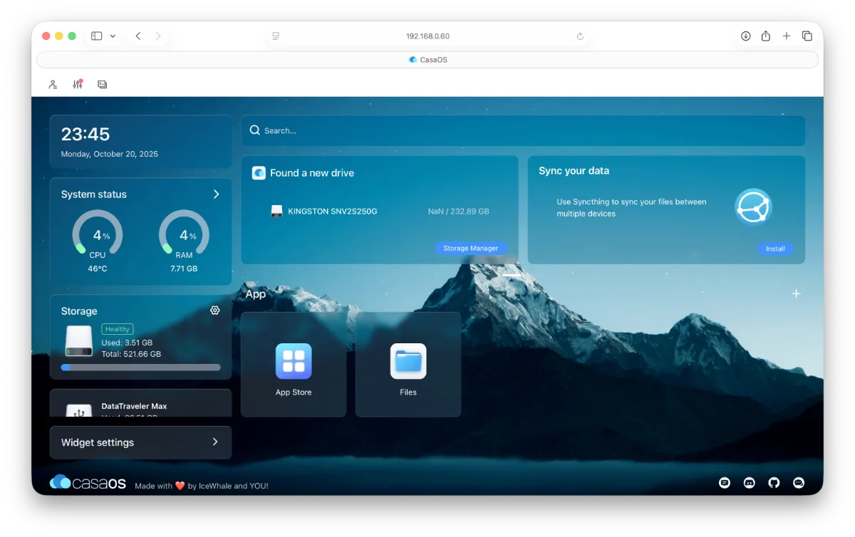
Task: Open Safari sidebar dropdown chevron
Action: pyautogui.click(x=113, y=36)
